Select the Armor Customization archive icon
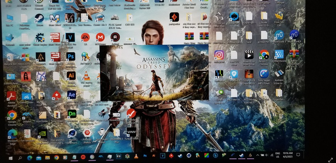This screenshot has width=336, height=163. tap(294, 57)
